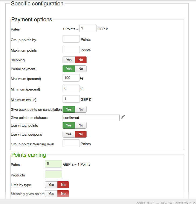This screenshot has width=196, height=204.
Task: Click the Products input field
Action: (x=54, y=175)
